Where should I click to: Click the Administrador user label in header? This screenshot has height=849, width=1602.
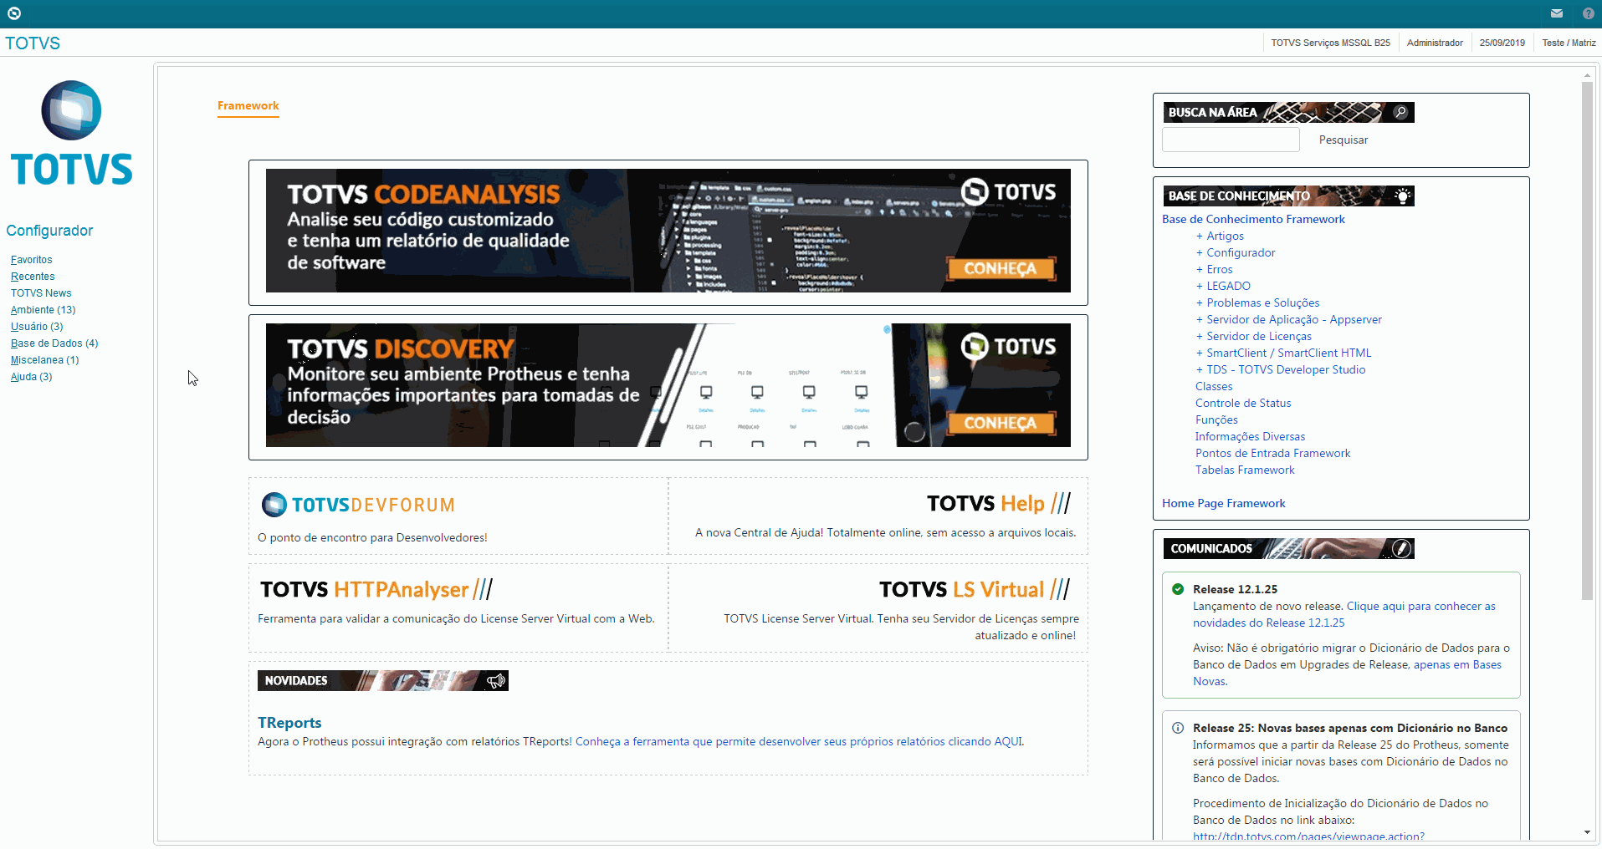[x=1435, y=43]
